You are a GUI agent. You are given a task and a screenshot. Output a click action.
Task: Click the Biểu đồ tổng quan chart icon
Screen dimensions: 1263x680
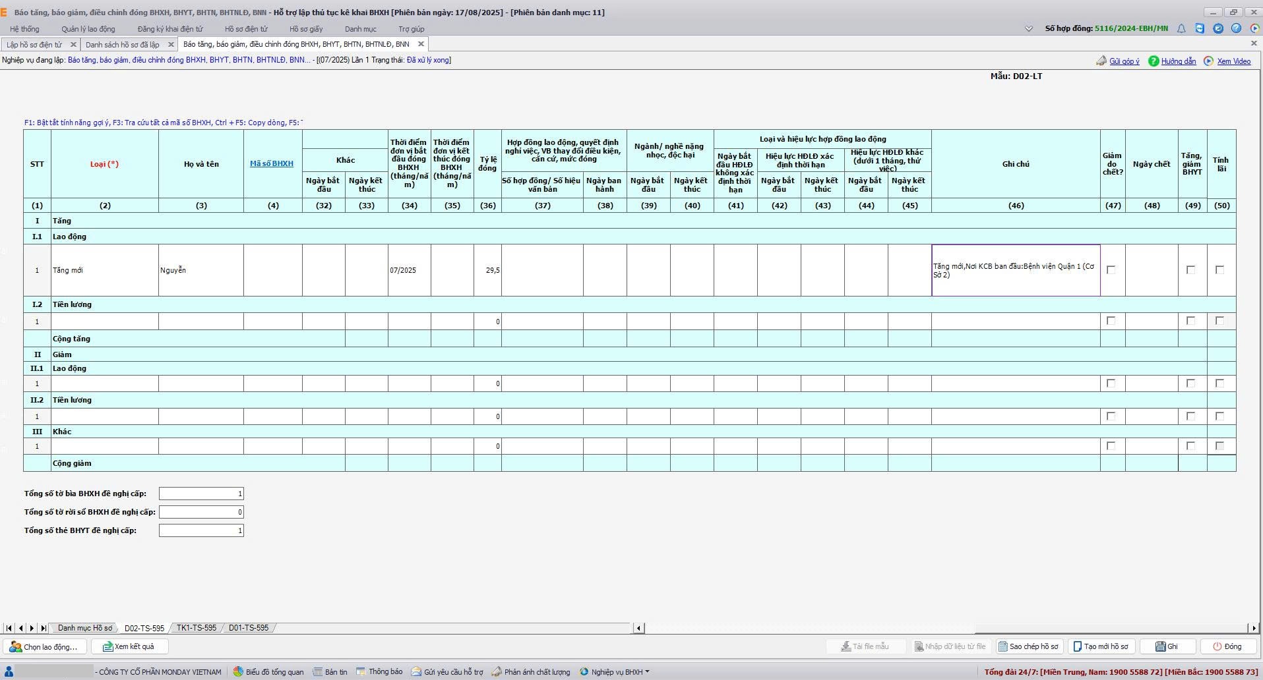pos(238,671)
